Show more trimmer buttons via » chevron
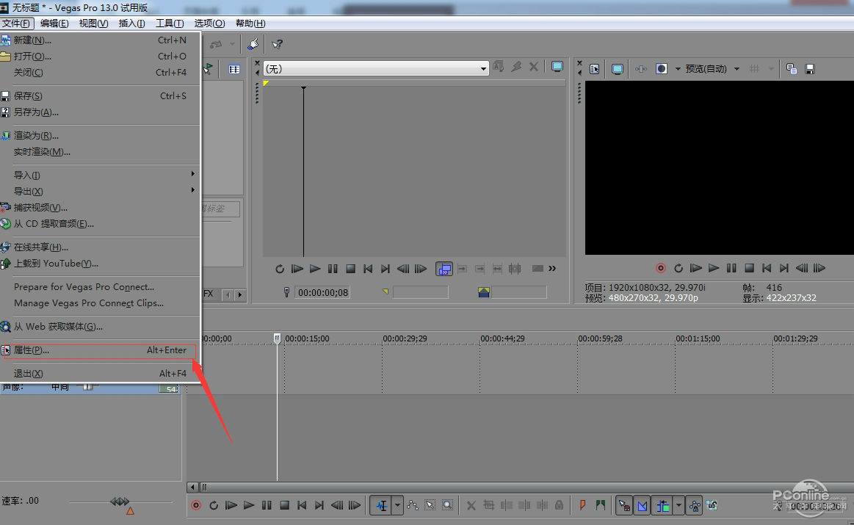The width and height of the screenshot is (854, 525). (x=552, y=269)
